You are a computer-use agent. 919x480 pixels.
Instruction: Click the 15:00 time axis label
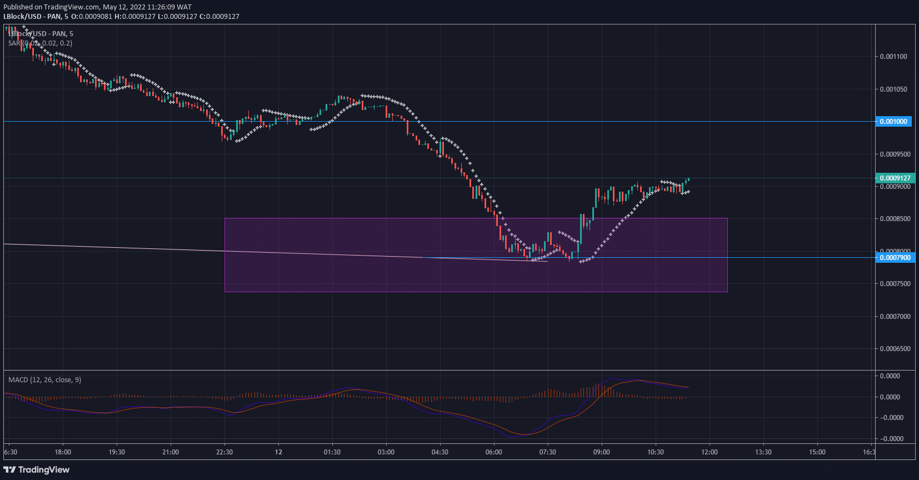[817, 452]
